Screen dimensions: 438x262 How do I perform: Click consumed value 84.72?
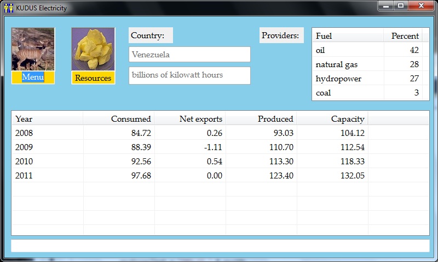pyautogui.click(x=141, y=133)
